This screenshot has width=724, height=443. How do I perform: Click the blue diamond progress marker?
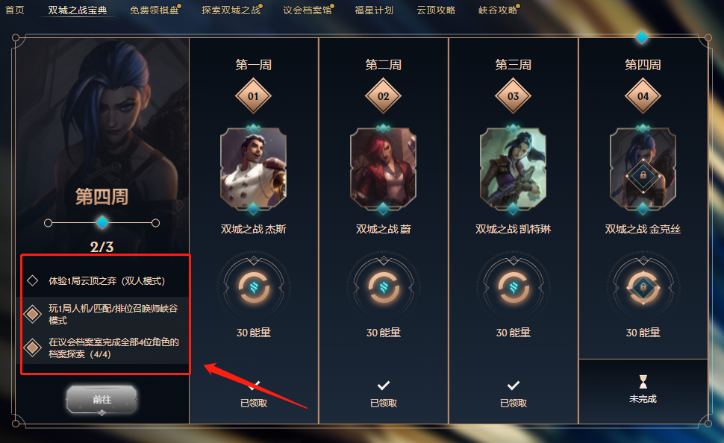tap(102, 222)
